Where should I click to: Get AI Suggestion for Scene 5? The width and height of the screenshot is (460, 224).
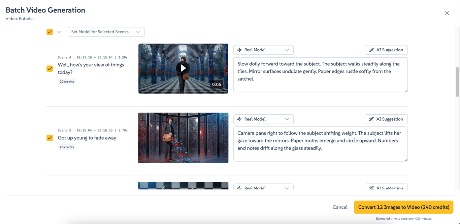click(x=386, y=119)
